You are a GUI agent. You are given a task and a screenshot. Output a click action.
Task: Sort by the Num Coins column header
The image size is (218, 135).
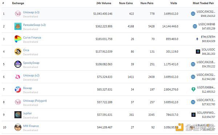pos(126,3)
